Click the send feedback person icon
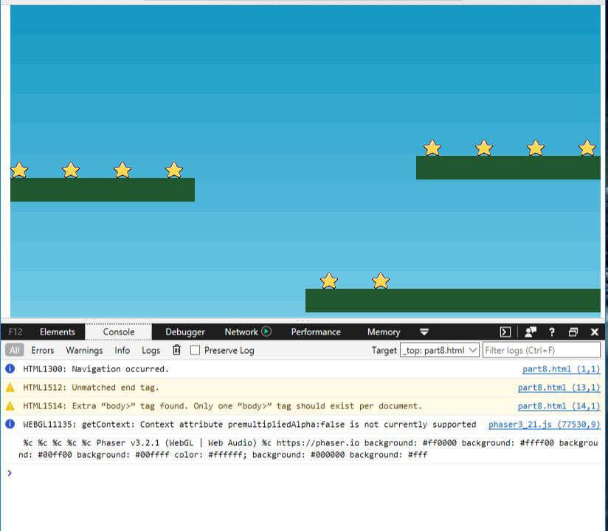 pos(530,332)
